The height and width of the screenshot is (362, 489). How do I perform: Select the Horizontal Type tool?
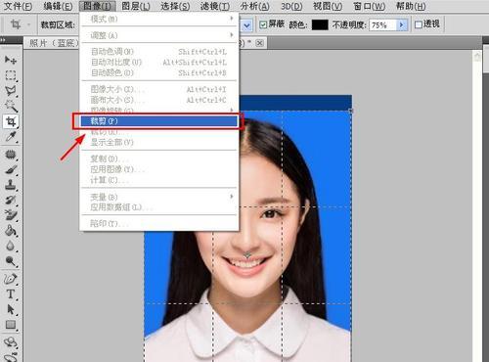[x=11, y=294]
